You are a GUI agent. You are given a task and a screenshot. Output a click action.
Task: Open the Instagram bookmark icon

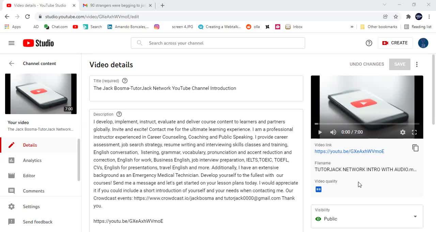click(157, 27)
